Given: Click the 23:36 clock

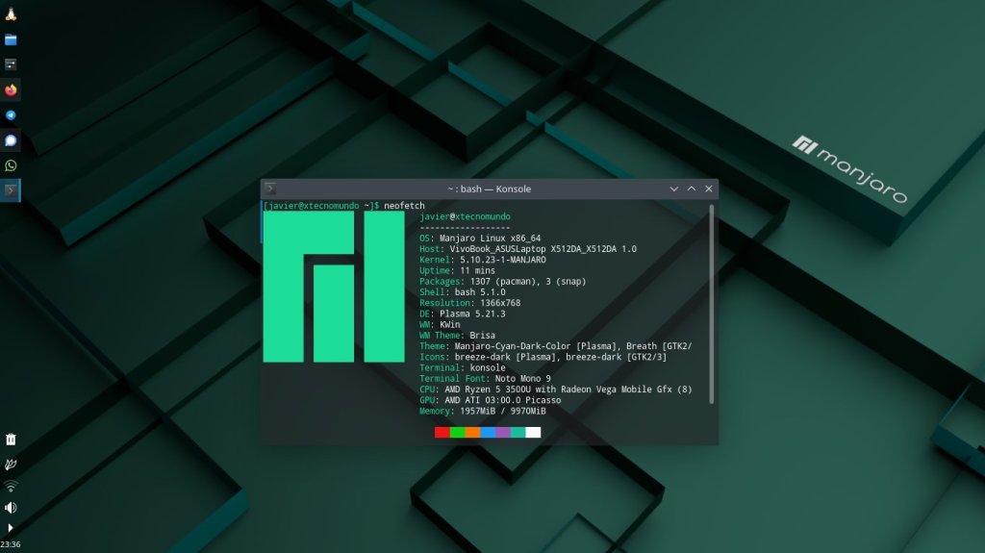Looking at the screenshot, I should tap(11, 544).
